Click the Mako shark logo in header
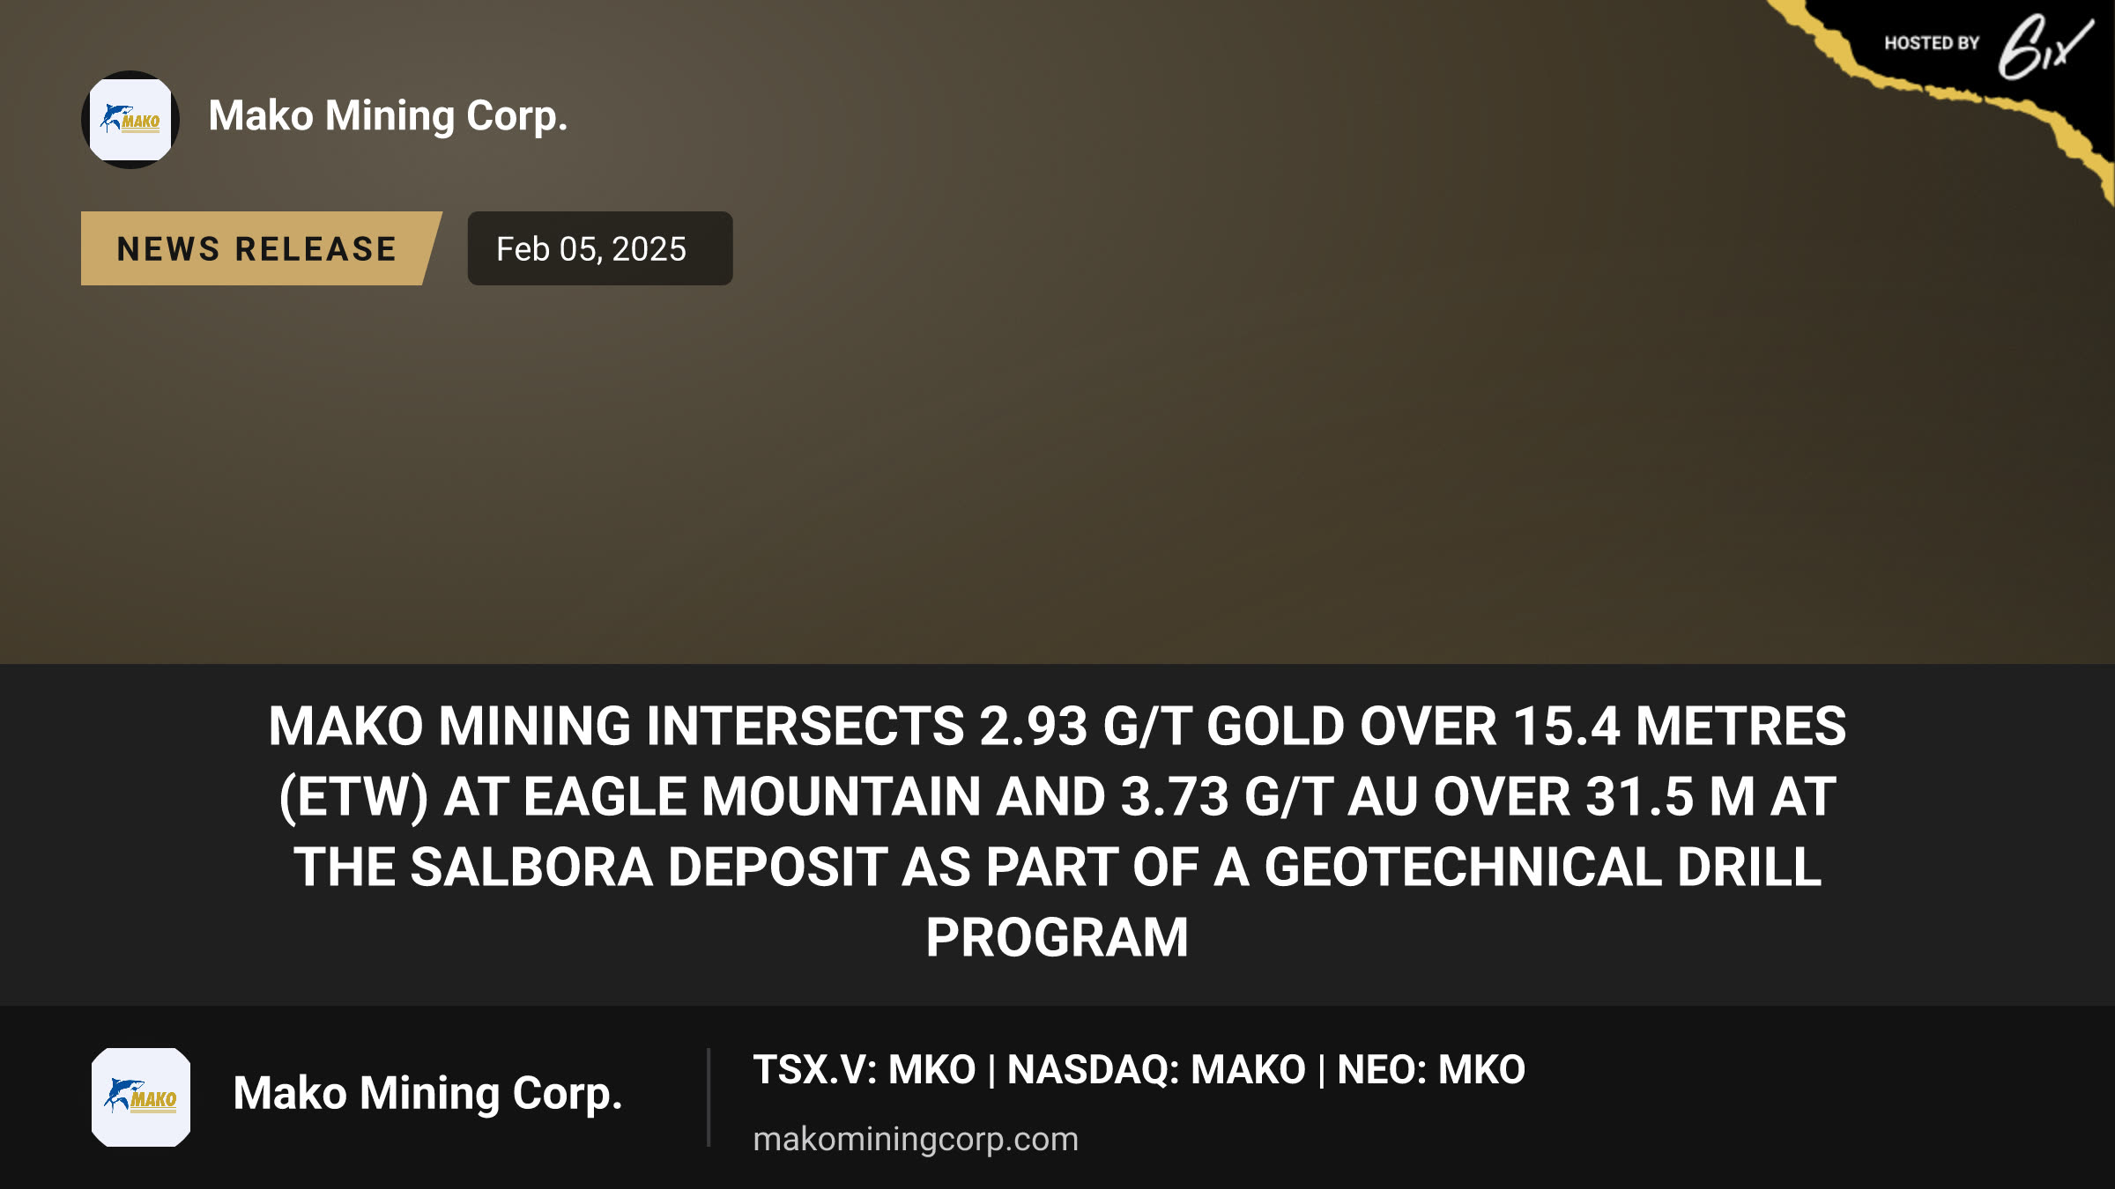2115x1189 pixels. pos(130,120)
